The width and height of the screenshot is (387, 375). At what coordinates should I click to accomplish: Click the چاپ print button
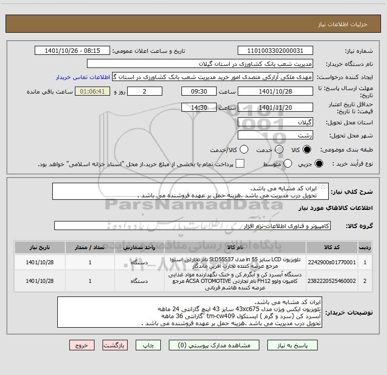coord(148,345)
